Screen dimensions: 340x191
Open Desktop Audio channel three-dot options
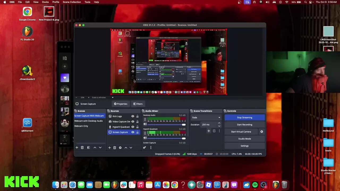(145, 120)
